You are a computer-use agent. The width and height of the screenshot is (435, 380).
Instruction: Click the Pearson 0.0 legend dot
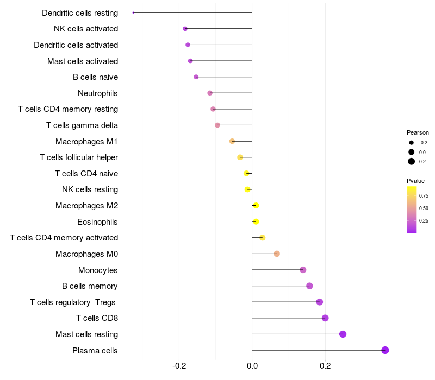pos(412,152)
